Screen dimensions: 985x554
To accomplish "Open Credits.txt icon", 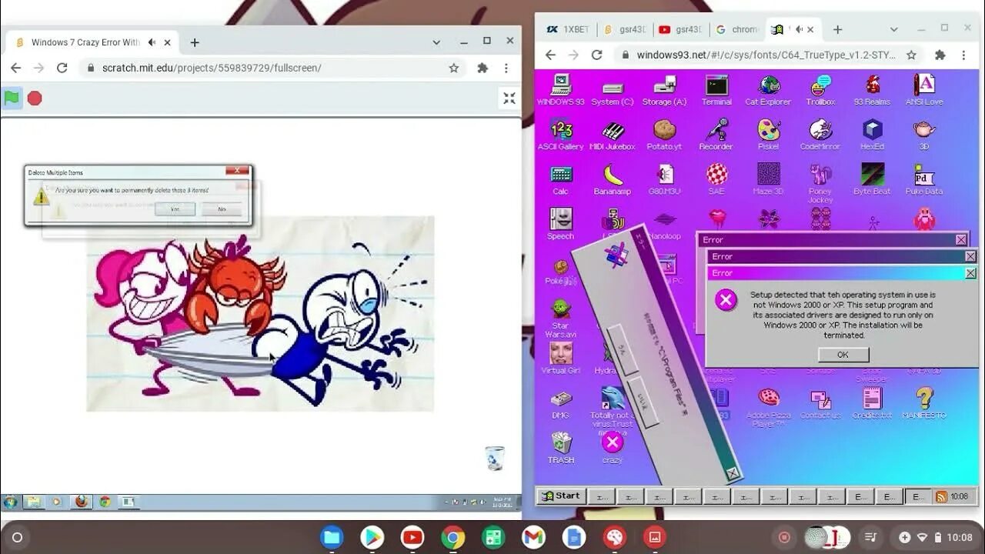I will [x=872, y=403].
